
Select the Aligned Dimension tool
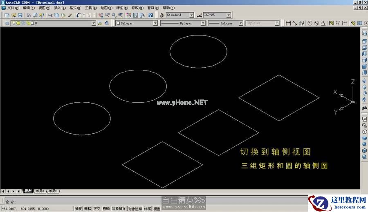pyautogui.click(x=295, y=23)
